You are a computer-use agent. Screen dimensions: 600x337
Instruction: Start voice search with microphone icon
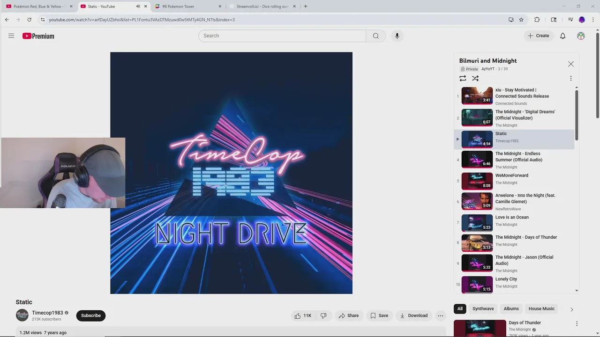coord(397,36)
